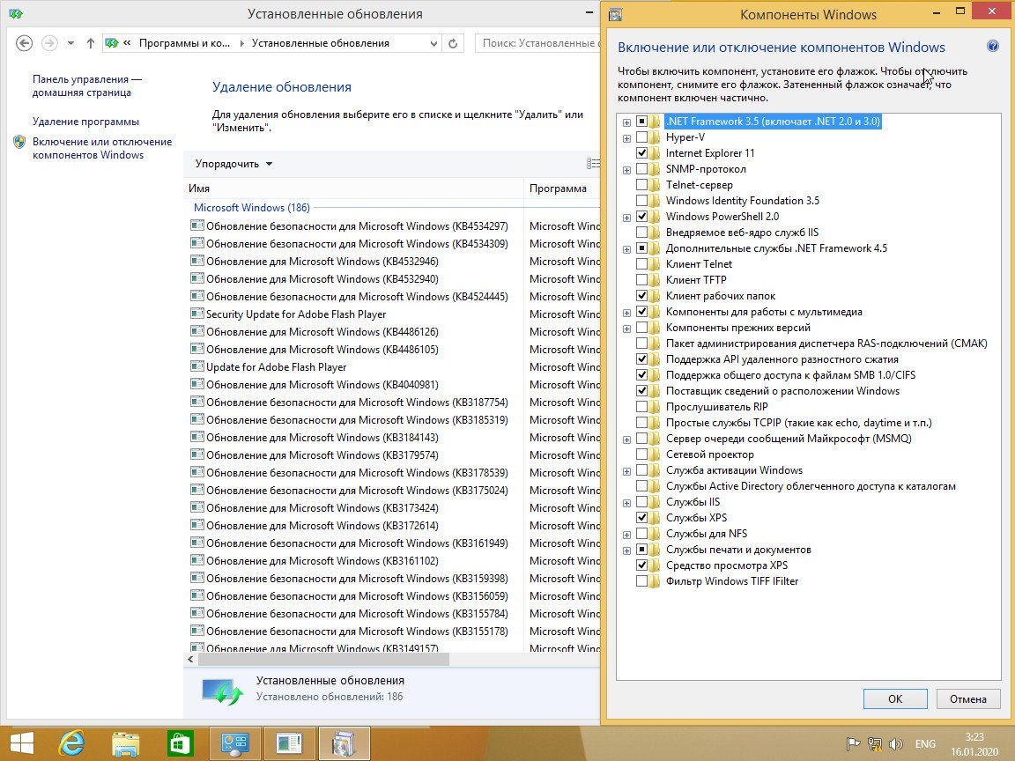Click the Windows Start button

[x=22, y=743]
